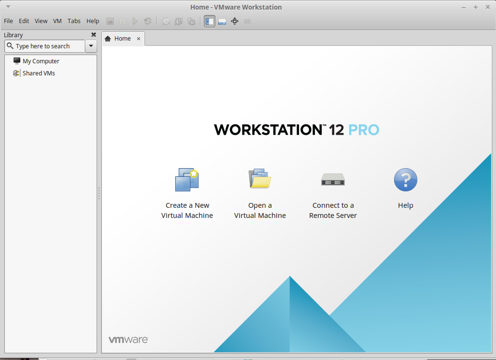Click the Create a New Virtual Machine icon
This screenshot has width=496, height=360.
[187, 180]
